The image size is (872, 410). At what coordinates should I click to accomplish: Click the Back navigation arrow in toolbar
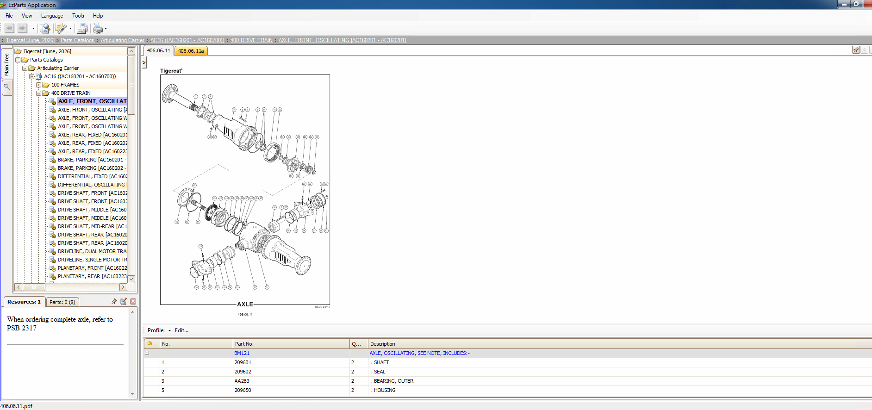(9, 28)
